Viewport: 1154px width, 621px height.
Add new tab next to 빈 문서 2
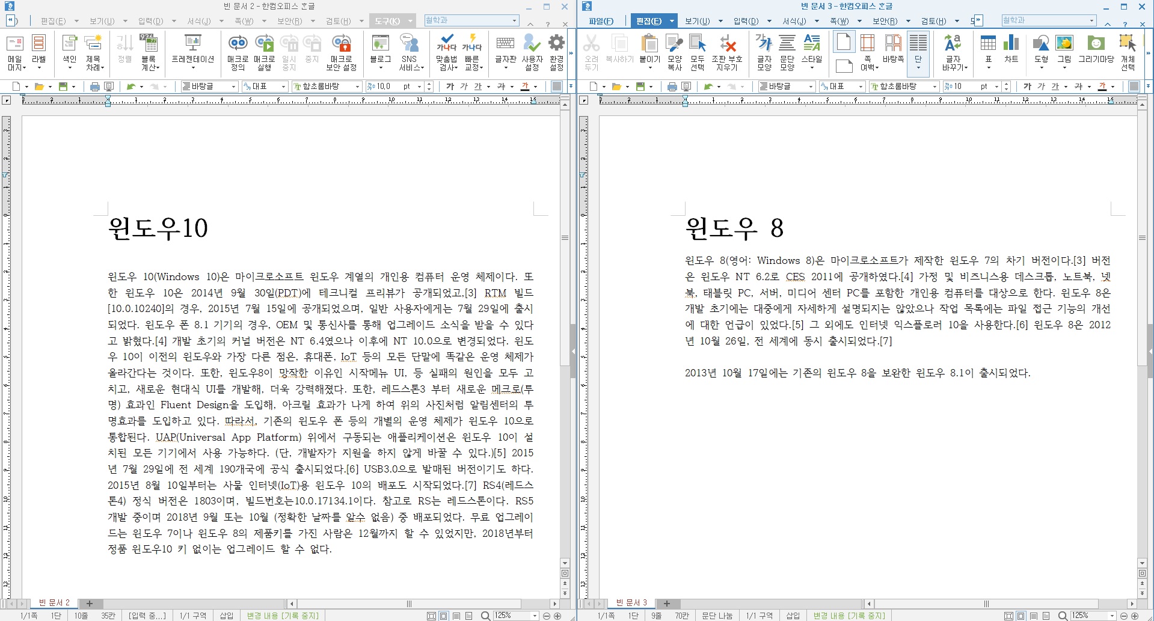90,603
